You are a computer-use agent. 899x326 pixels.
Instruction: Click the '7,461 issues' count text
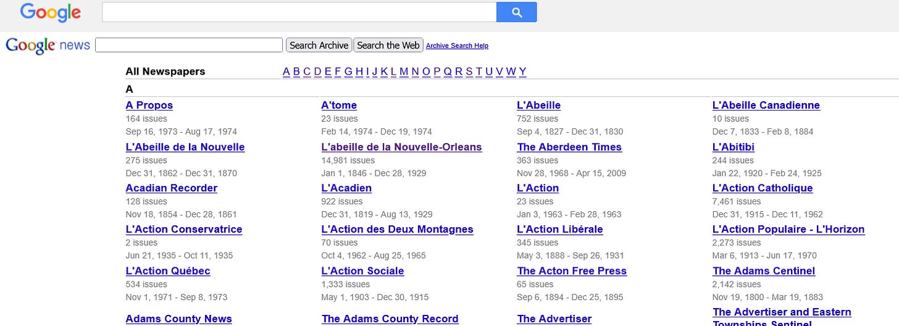[736, 201]
